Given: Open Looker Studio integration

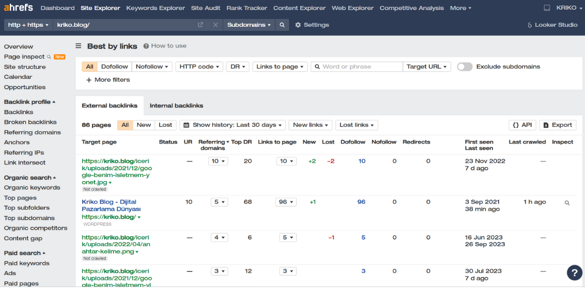Looking at the screenshot, I should (552, 25).
